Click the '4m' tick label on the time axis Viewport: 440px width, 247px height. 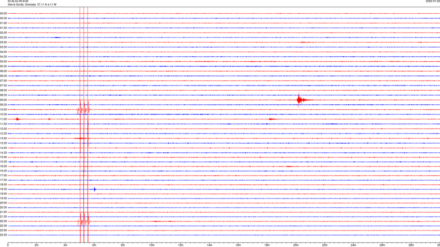point(66,245)
